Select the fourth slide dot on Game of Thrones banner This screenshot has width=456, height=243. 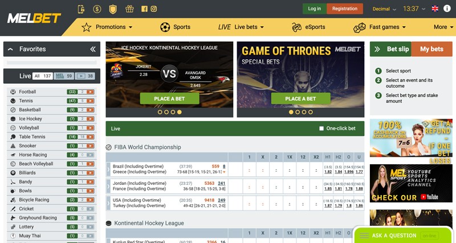[311, 112]
